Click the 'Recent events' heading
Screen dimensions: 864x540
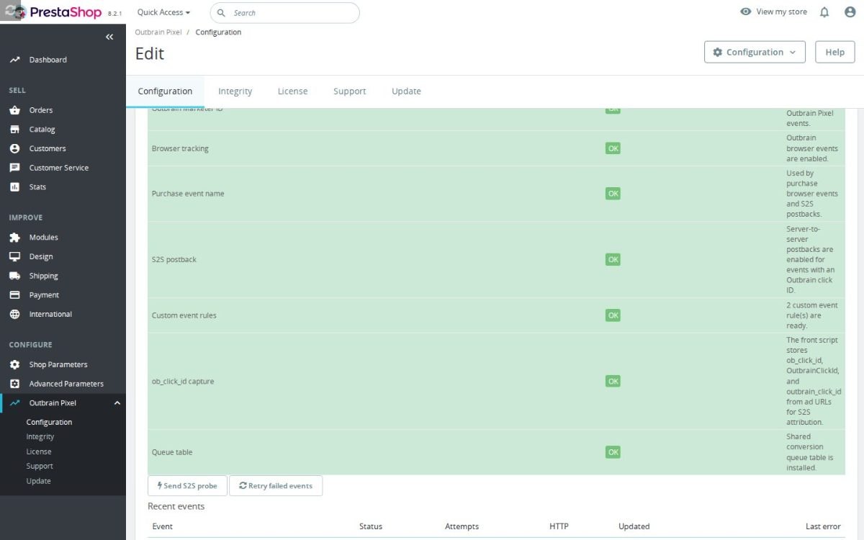tap(176, 506)
